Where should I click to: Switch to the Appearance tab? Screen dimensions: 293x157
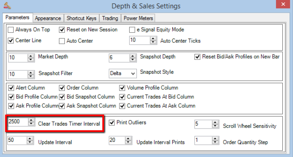point(48,18)
